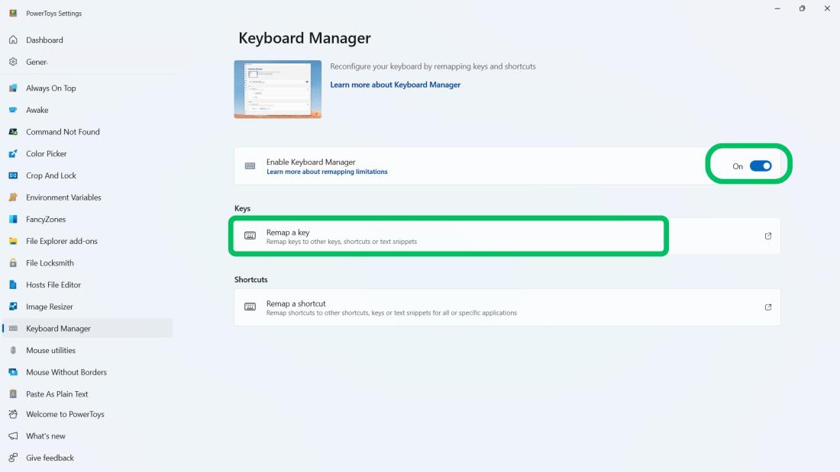Close the PowerToys Settings window
Screen dimensions: 840x472
pyautogui.click(x=827, y=8)
